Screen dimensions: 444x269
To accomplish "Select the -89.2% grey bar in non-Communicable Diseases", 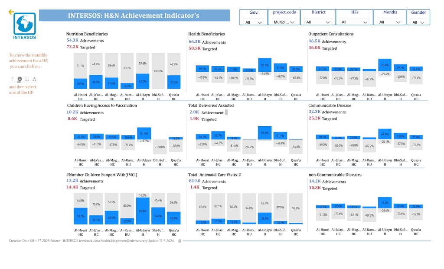I will point(369,215).
